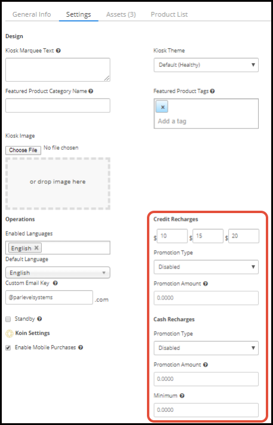Switch to the General Info tab

coord(32,14)
